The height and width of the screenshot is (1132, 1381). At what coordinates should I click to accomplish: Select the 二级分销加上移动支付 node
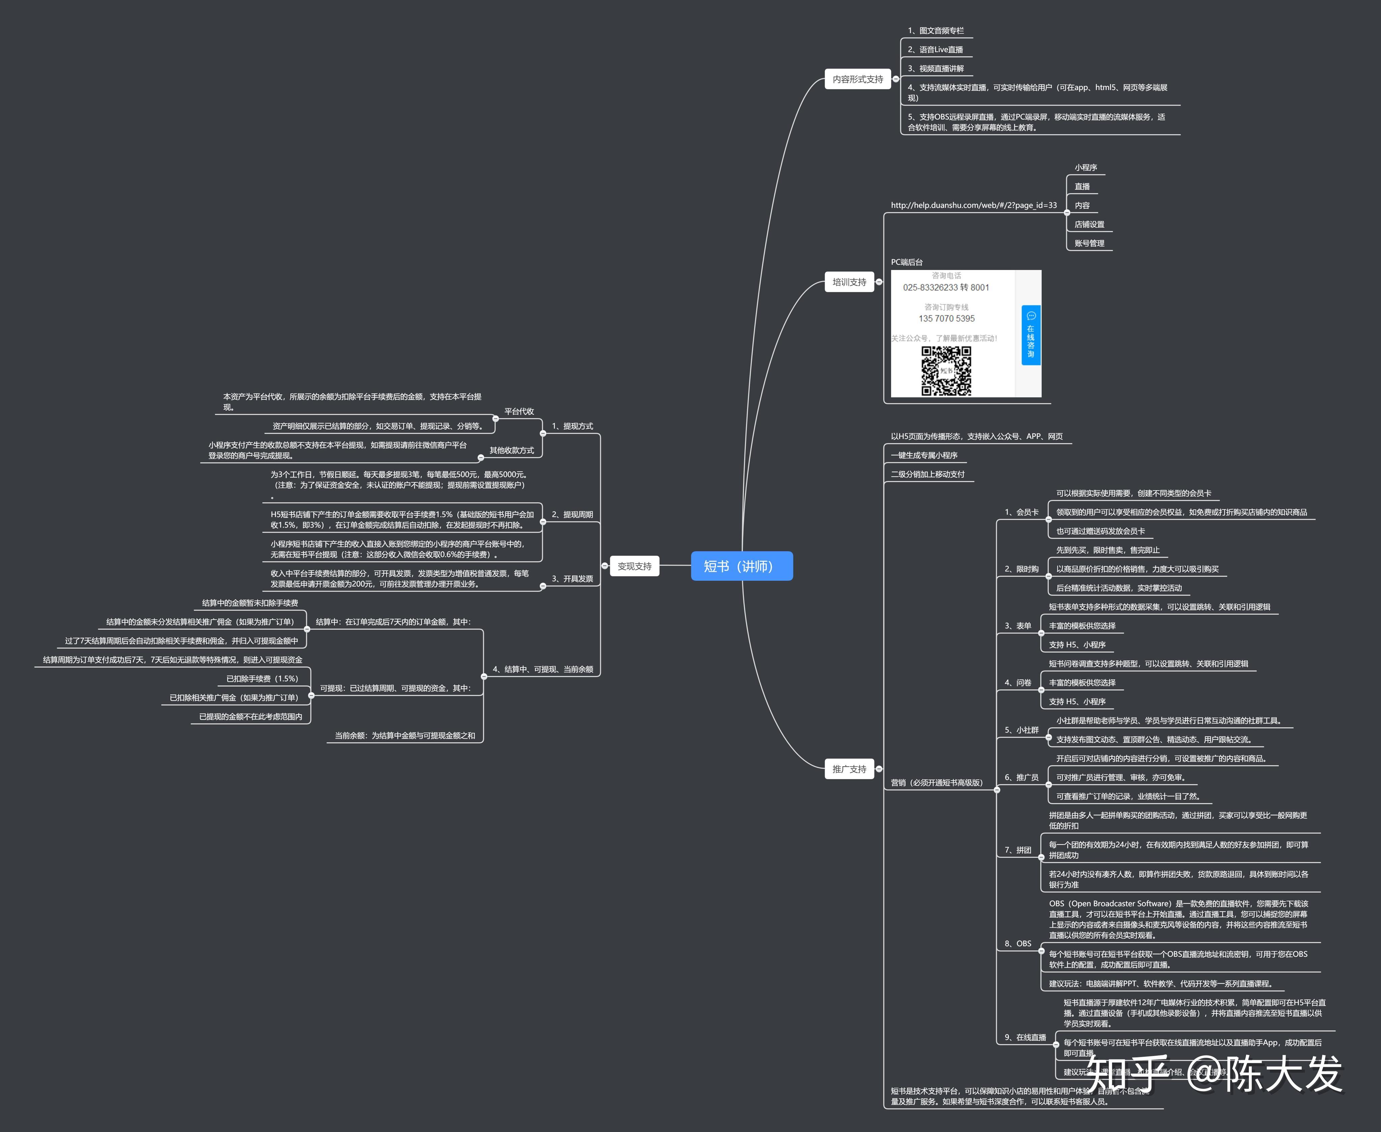tap(928, 474)
